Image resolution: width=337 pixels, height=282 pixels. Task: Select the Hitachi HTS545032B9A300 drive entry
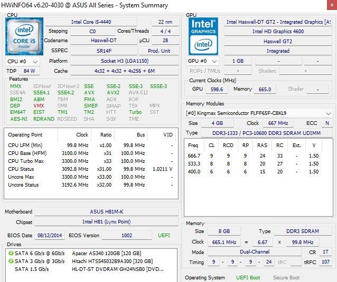click(113, 261)
